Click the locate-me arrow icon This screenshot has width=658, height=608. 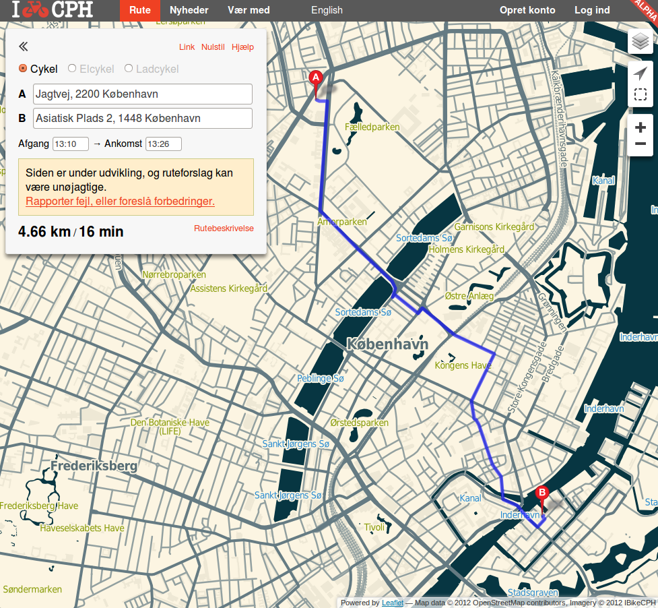coord(640,73)
